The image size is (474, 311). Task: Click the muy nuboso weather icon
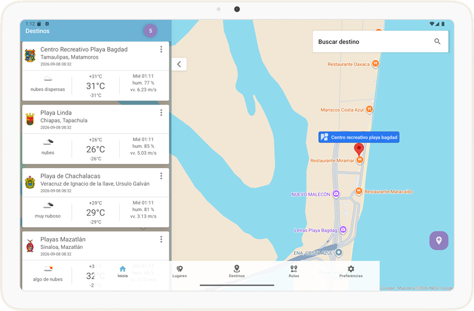(48, 205)
